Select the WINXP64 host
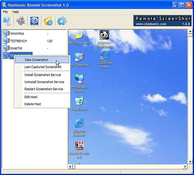194x175 pixels. pyautogui.click(x=17, y=34)
